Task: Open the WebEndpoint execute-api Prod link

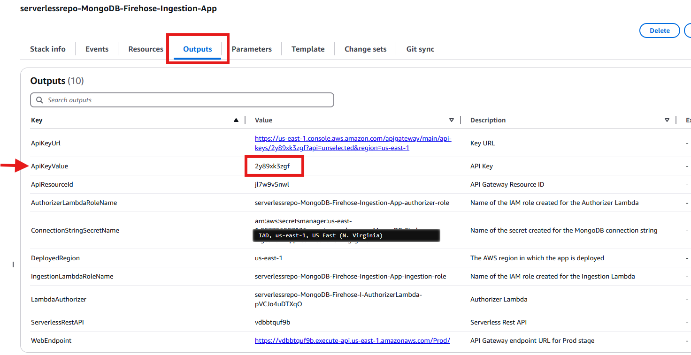Action: coord(353,340)
